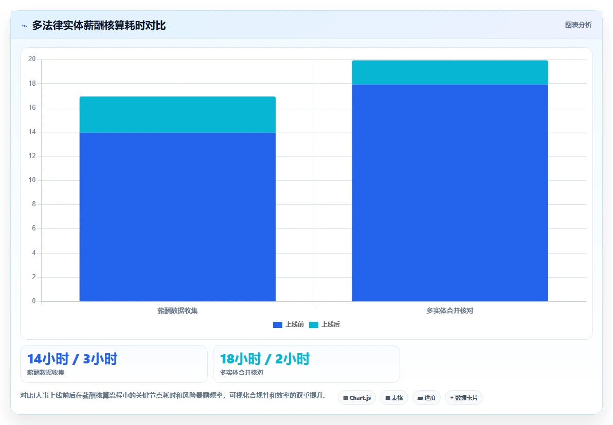Viewport: 613px width, 425px height.
Task: Click the 数据卡片 tag pill
Action: pos(464,398)
